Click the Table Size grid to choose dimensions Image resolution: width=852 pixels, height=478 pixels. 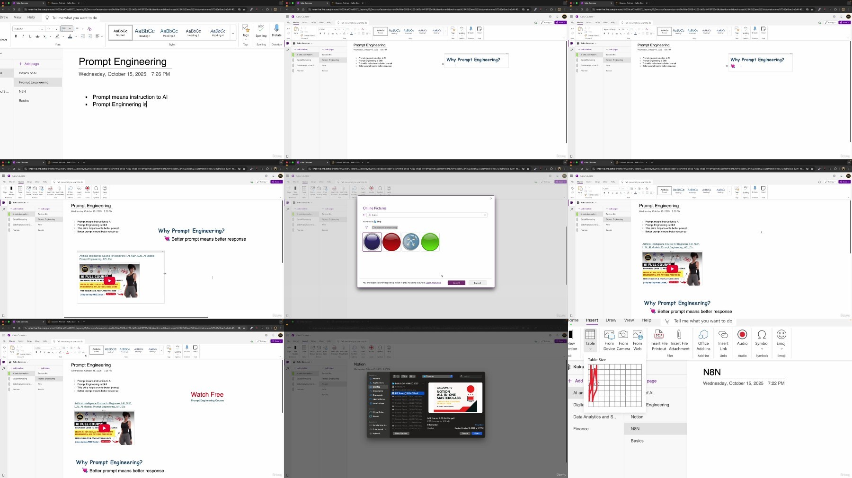point(614,385)
